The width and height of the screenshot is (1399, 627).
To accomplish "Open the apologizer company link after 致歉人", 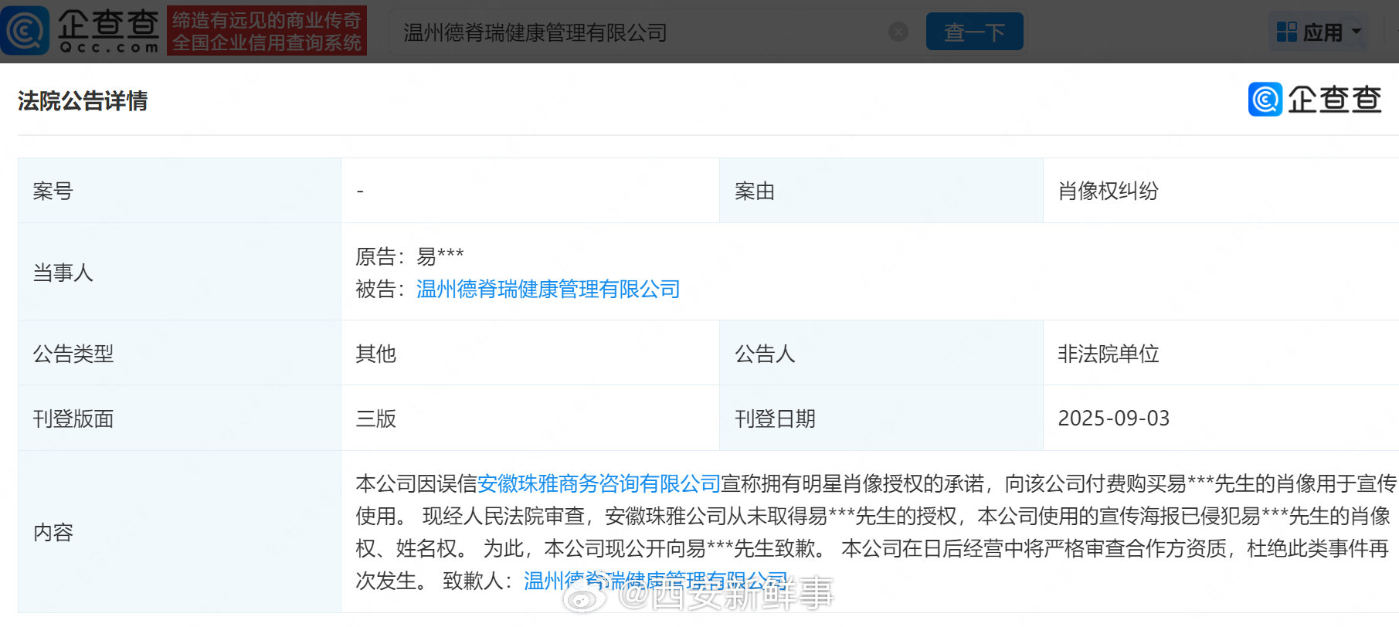I will pyautogui.click(x=655, y=581).
